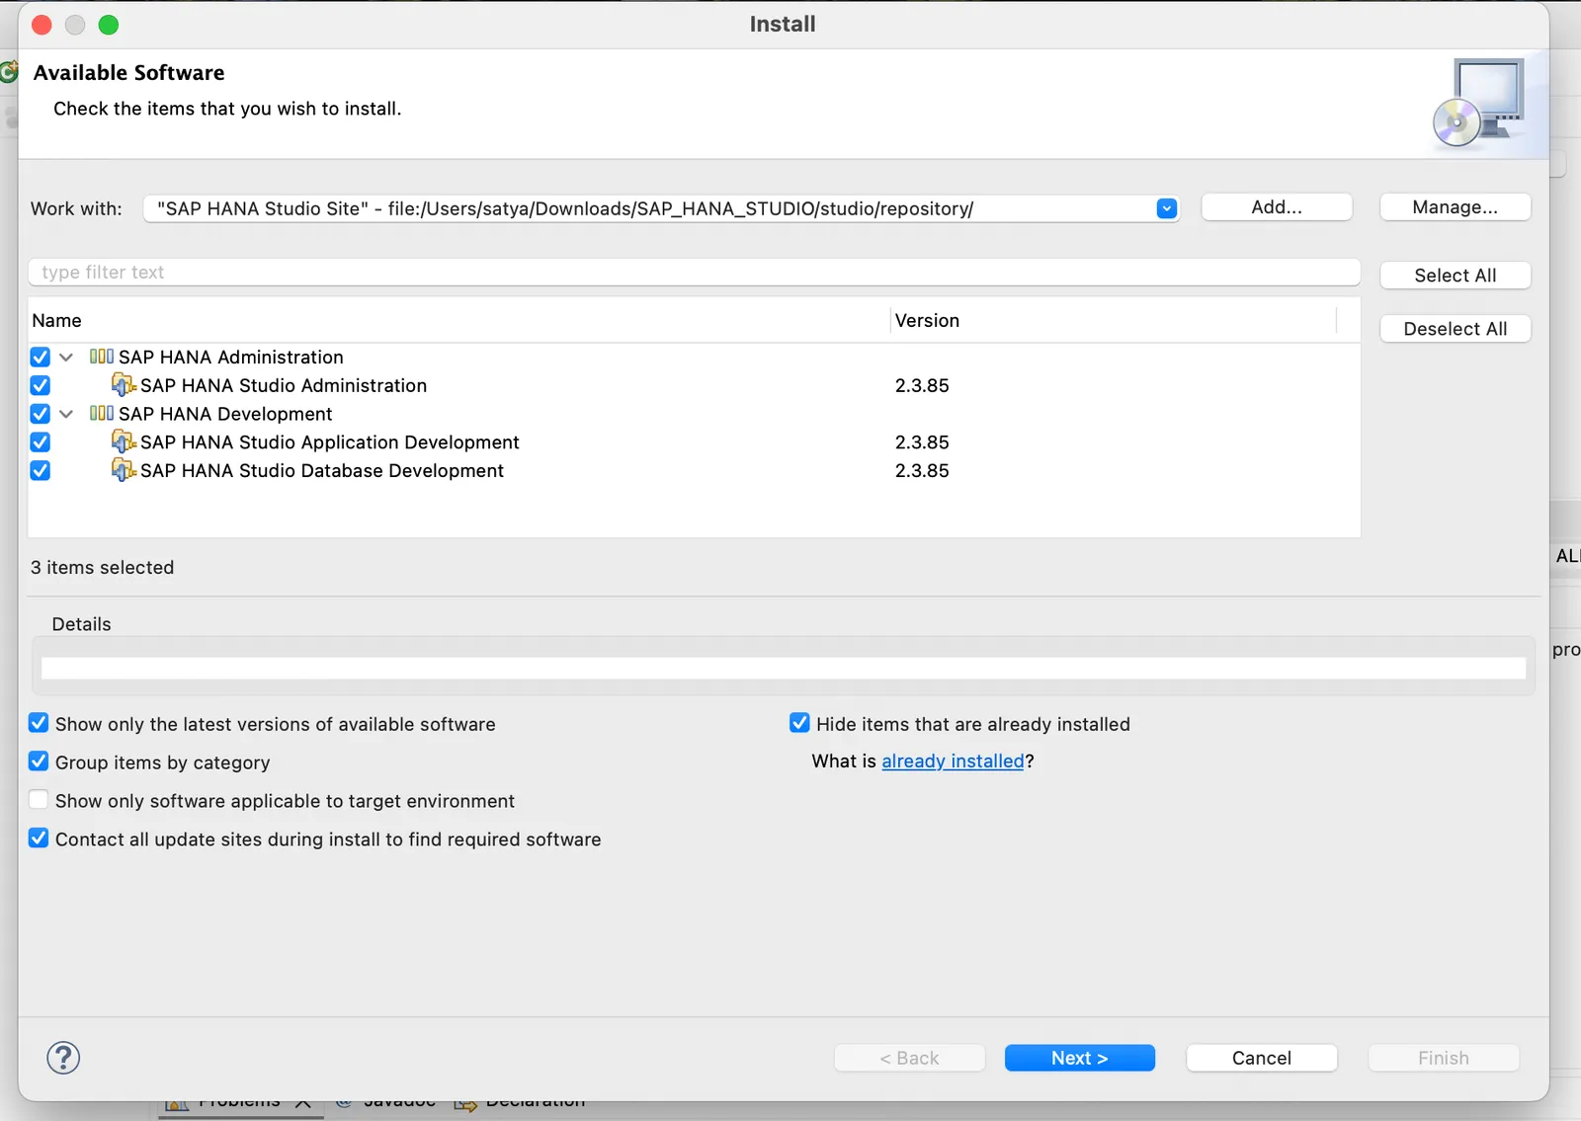Viewport: 1581px width, 1121px height.
Task: Collapse the SAP HANA Administration tree node
Action: [x=66, y=358]
